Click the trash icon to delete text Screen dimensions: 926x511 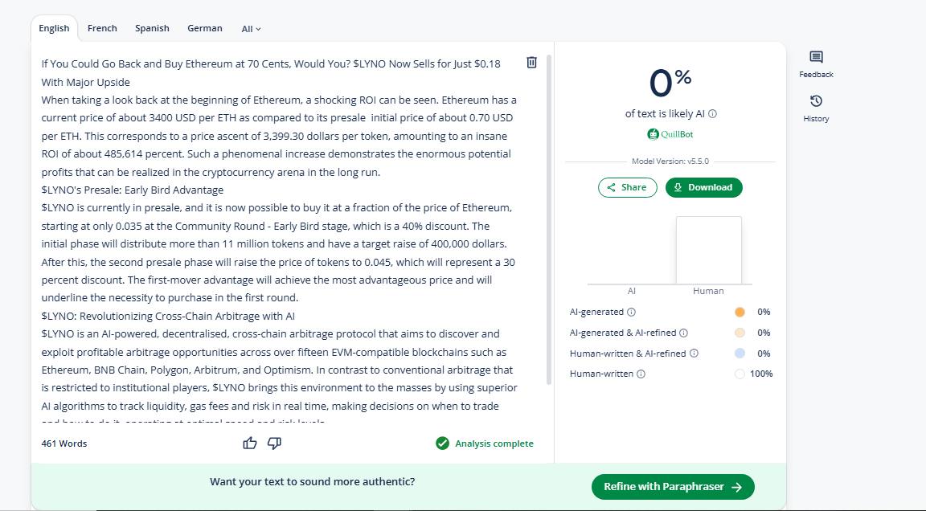point(531,63)
